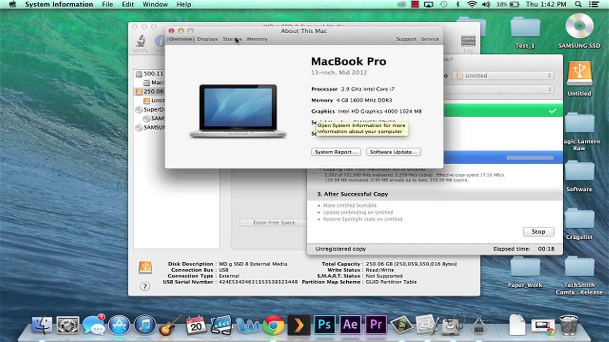The image size is (609, 342).
Task: Click the MacBook Pro laptop image
Action: pos(238,111)
